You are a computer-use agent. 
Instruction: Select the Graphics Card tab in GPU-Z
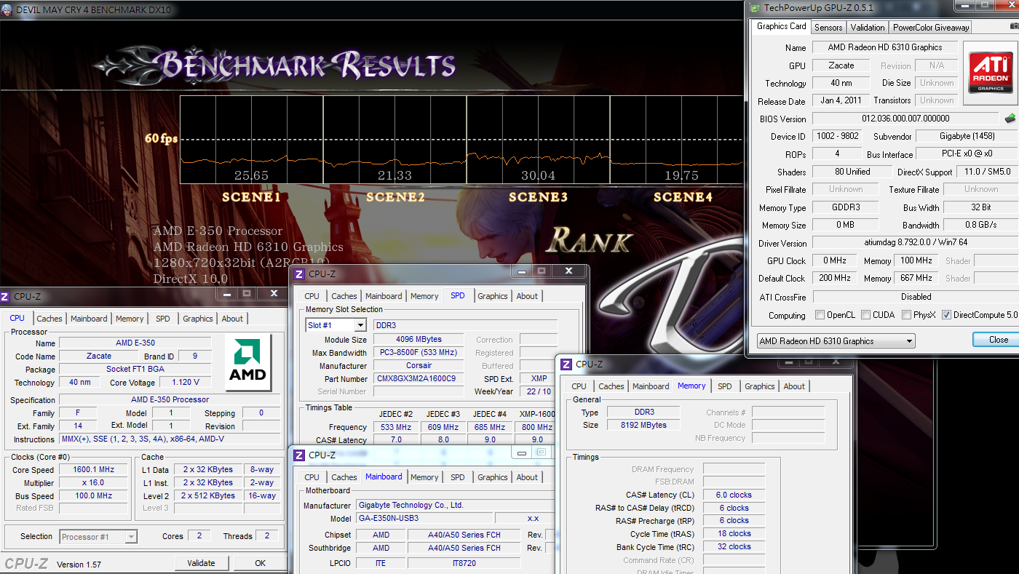781,26
